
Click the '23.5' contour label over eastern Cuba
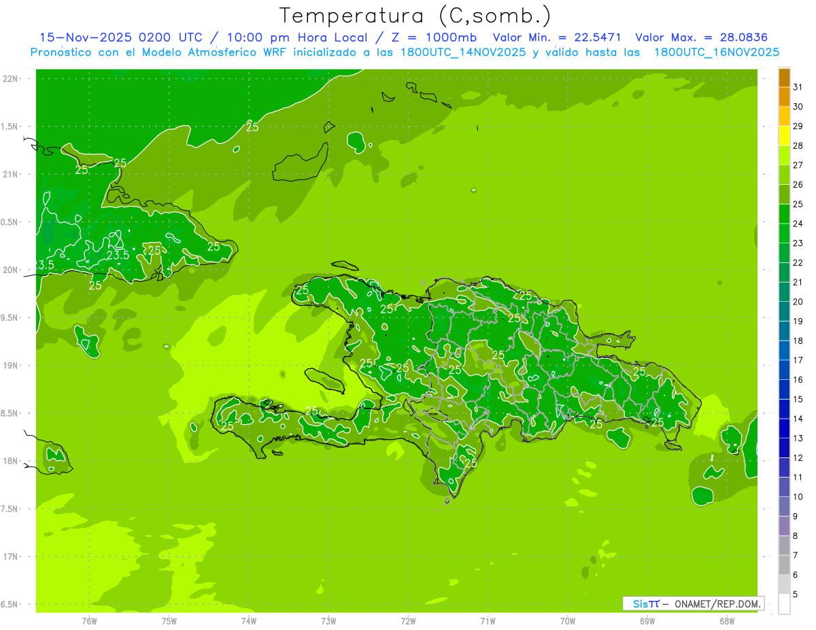tap(118, 256)
